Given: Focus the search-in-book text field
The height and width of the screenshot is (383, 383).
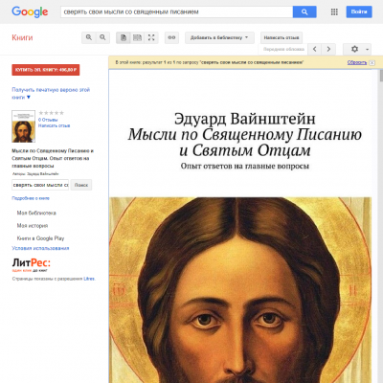Looking at the screenshot, I should coord(40,185).
